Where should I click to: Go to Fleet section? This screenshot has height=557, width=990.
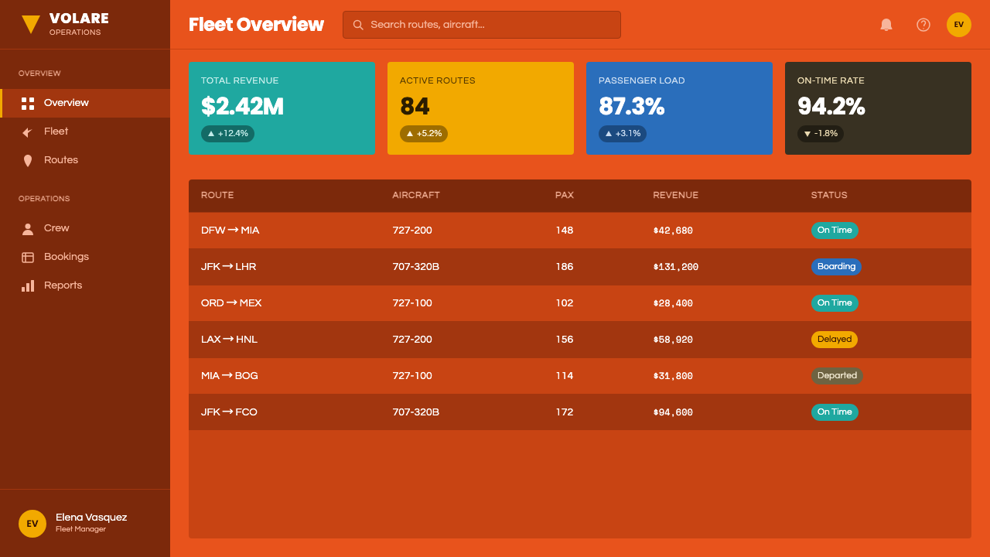click(x=85, y=132)
